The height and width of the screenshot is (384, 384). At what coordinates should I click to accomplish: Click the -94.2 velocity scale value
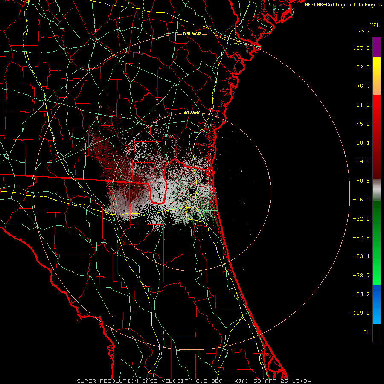click(x=361, y=294)
